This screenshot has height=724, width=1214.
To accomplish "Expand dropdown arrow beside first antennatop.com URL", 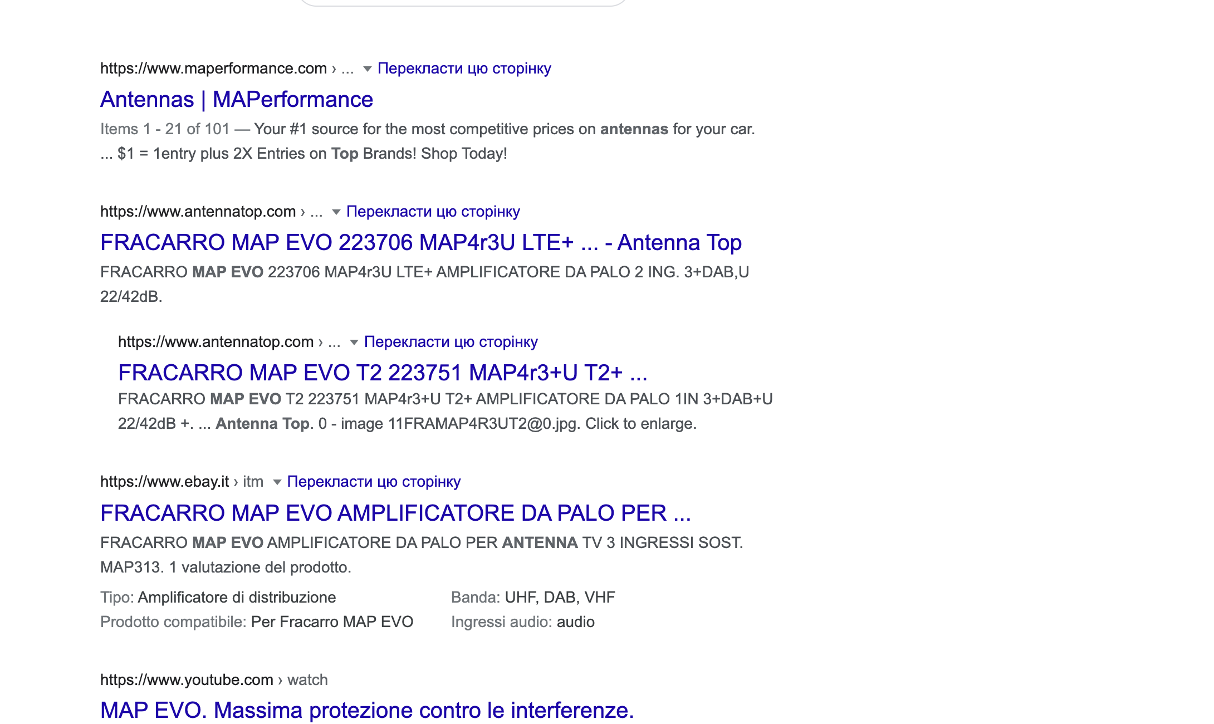I will [336, 212].
